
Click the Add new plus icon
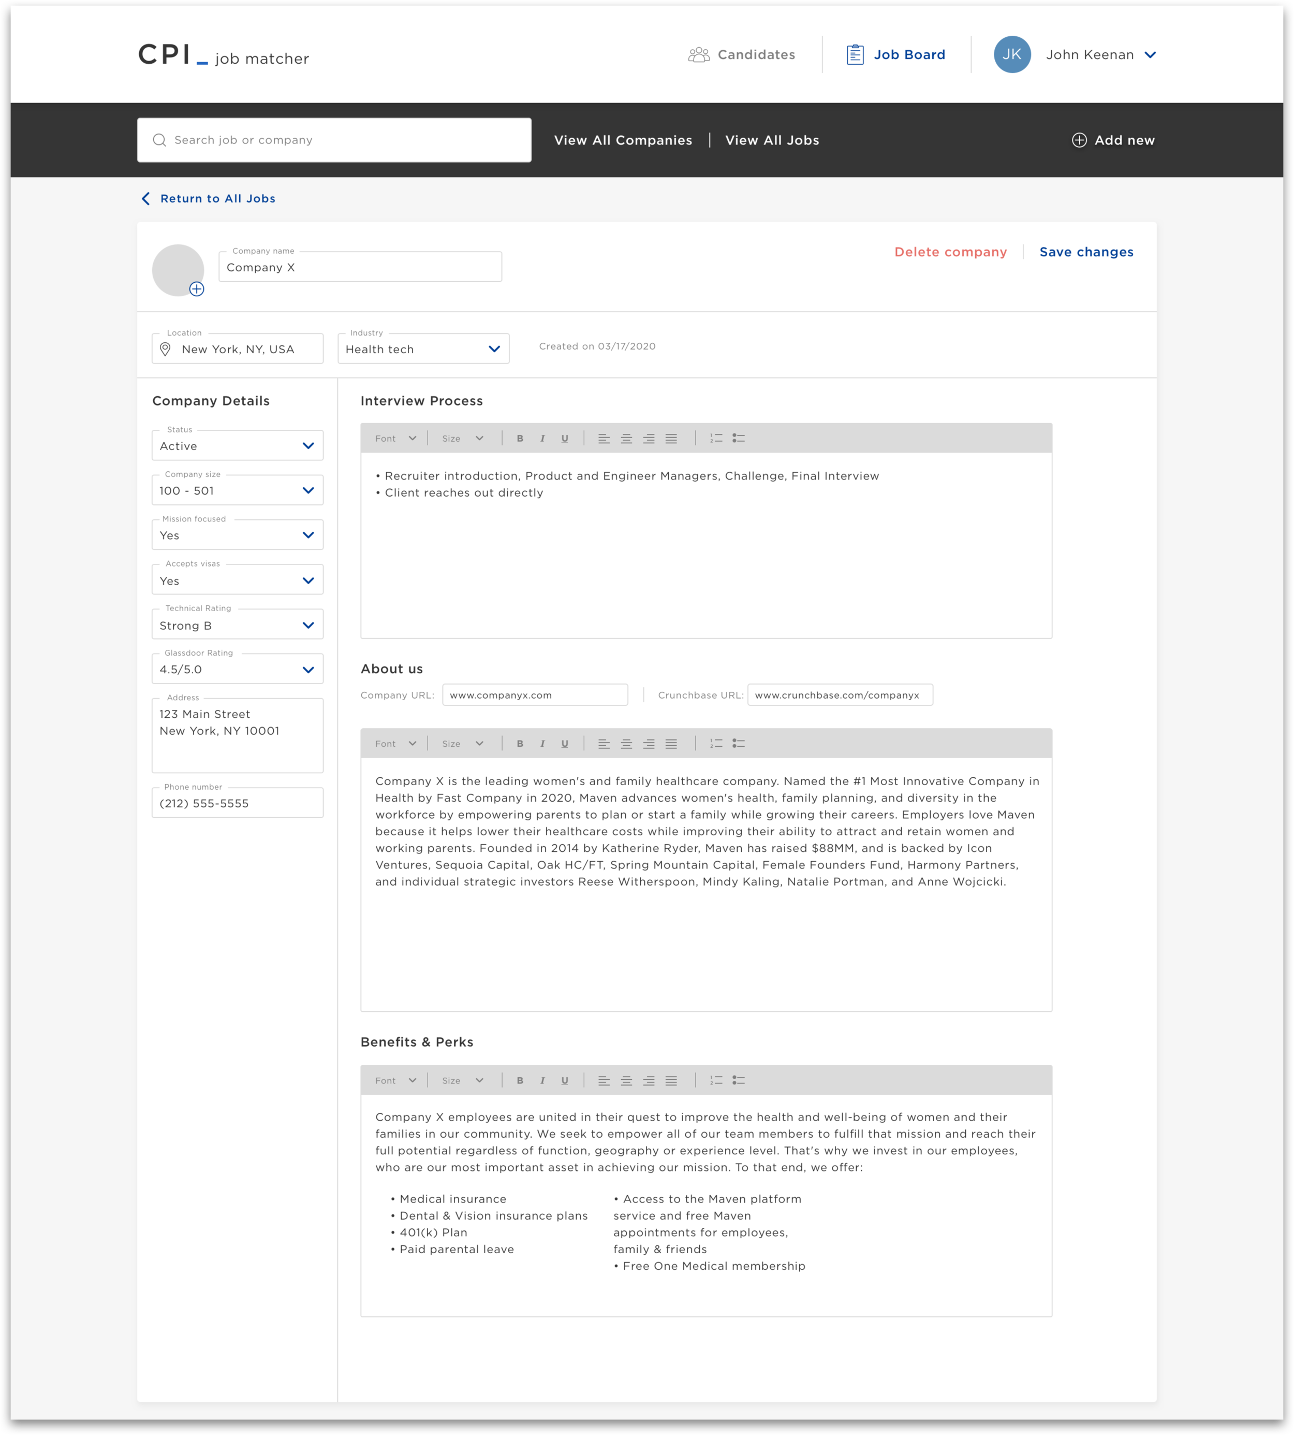[x=1079, y=140]
